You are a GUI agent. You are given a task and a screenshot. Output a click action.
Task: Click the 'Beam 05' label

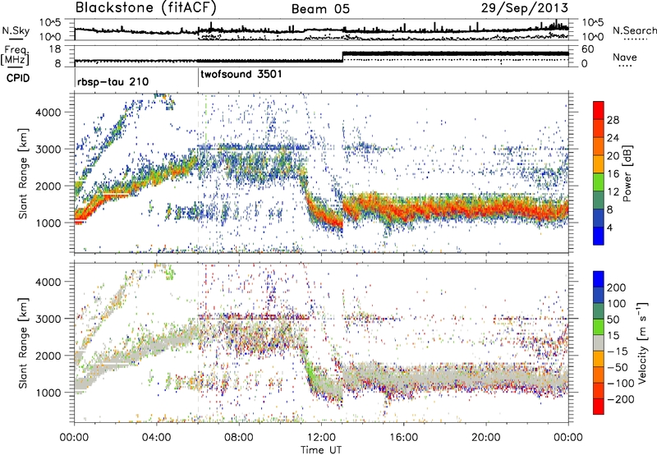point(320,9)
